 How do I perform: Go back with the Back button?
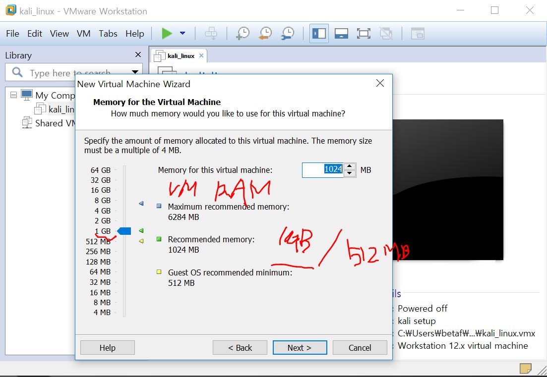[x=240, y=347]
